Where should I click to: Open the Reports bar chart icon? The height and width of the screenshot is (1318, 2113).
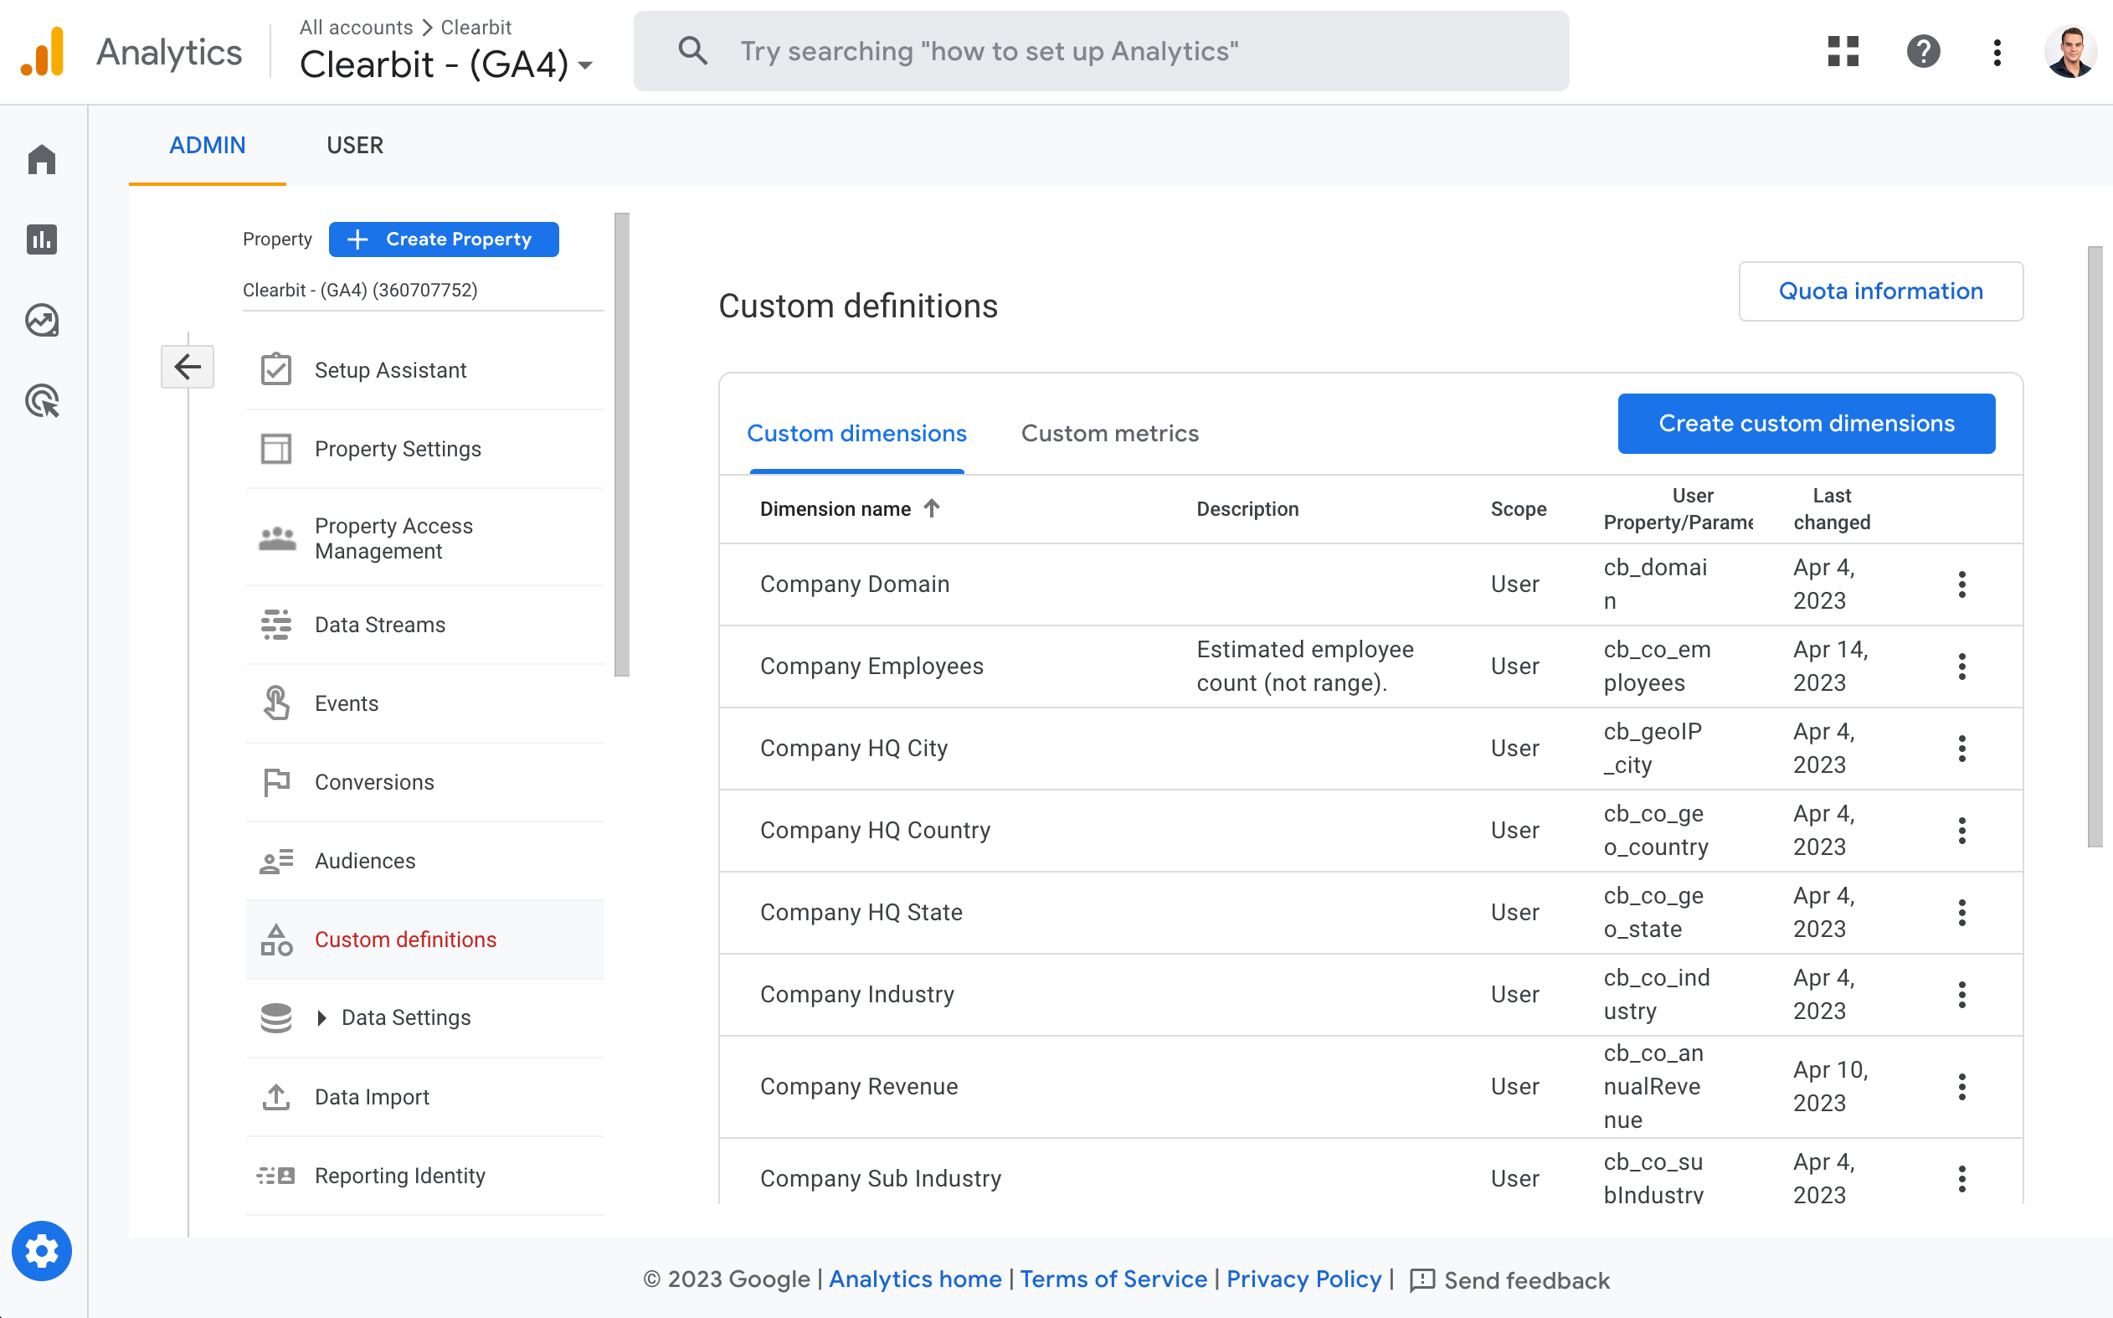[x=42, y=239]
